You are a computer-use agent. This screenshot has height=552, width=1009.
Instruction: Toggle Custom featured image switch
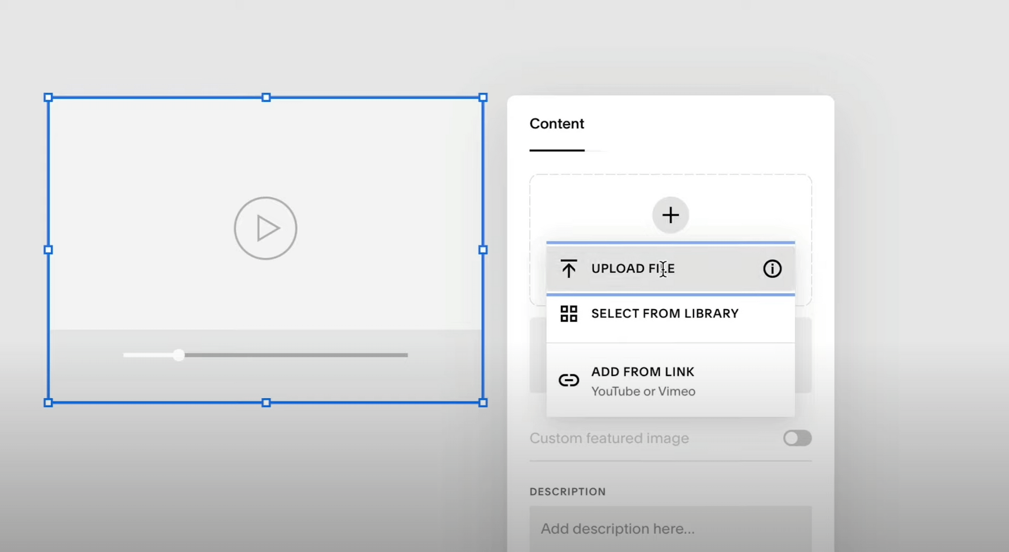click(797, 438)
